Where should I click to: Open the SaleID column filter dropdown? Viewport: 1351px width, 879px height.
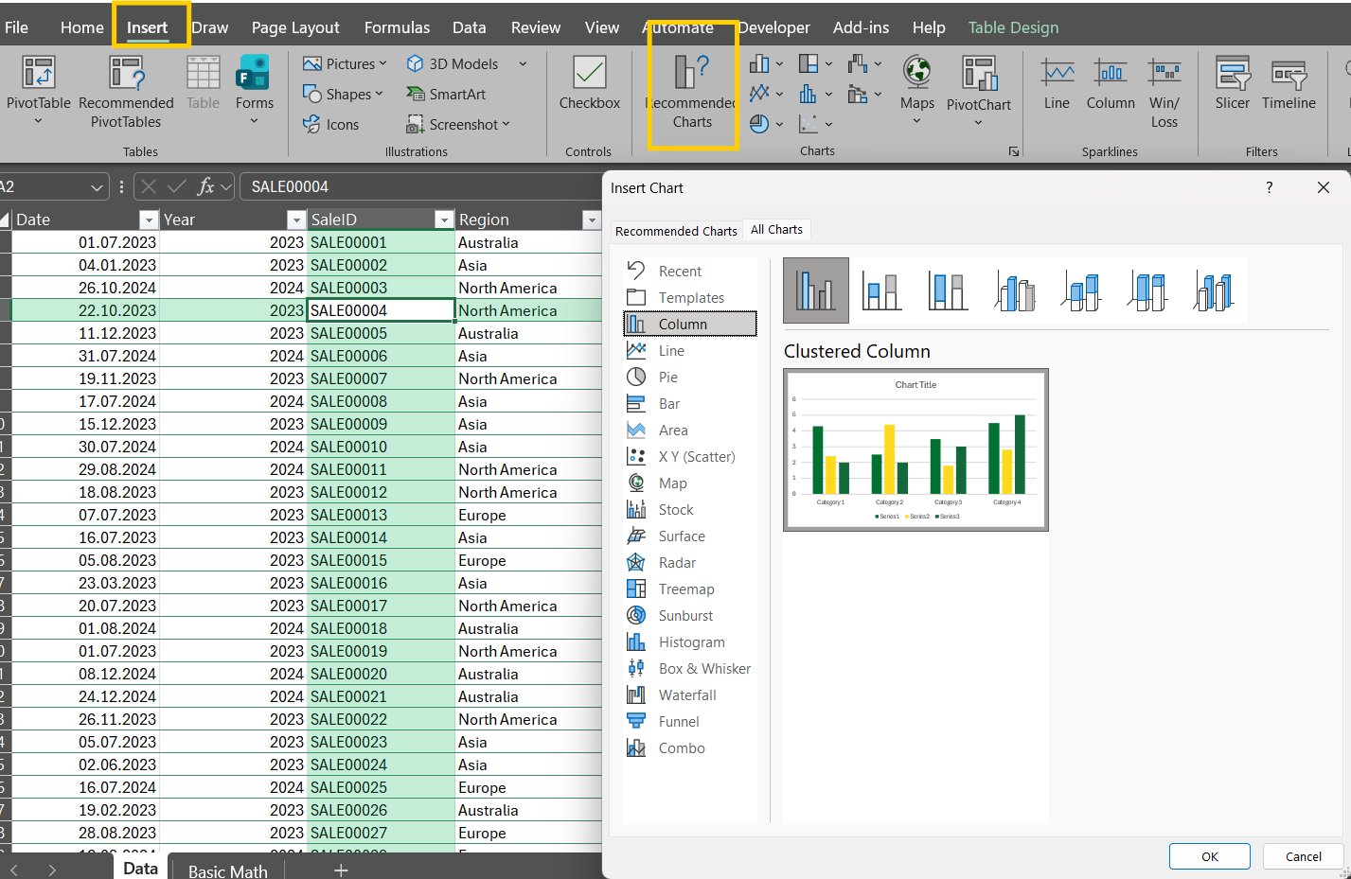(443, 220)
